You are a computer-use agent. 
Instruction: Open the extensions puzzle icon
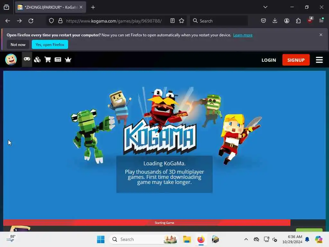click(x=298, y=21)
